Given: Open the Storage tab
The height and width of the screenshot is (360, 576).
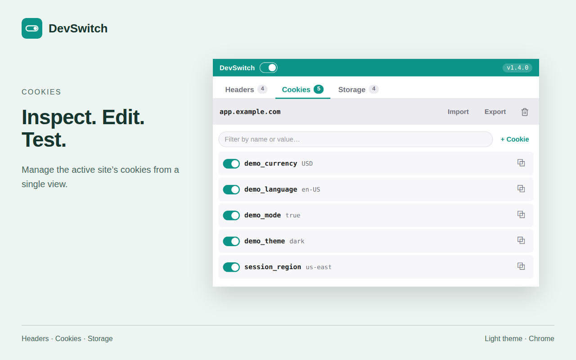Looking at the screenshot, I should (358, 89).
